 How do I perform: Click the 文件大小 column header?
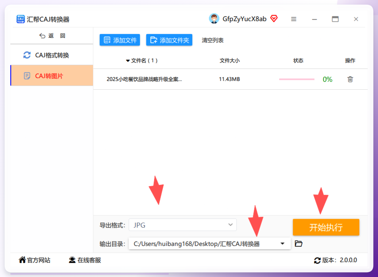[x=229, y=61]
